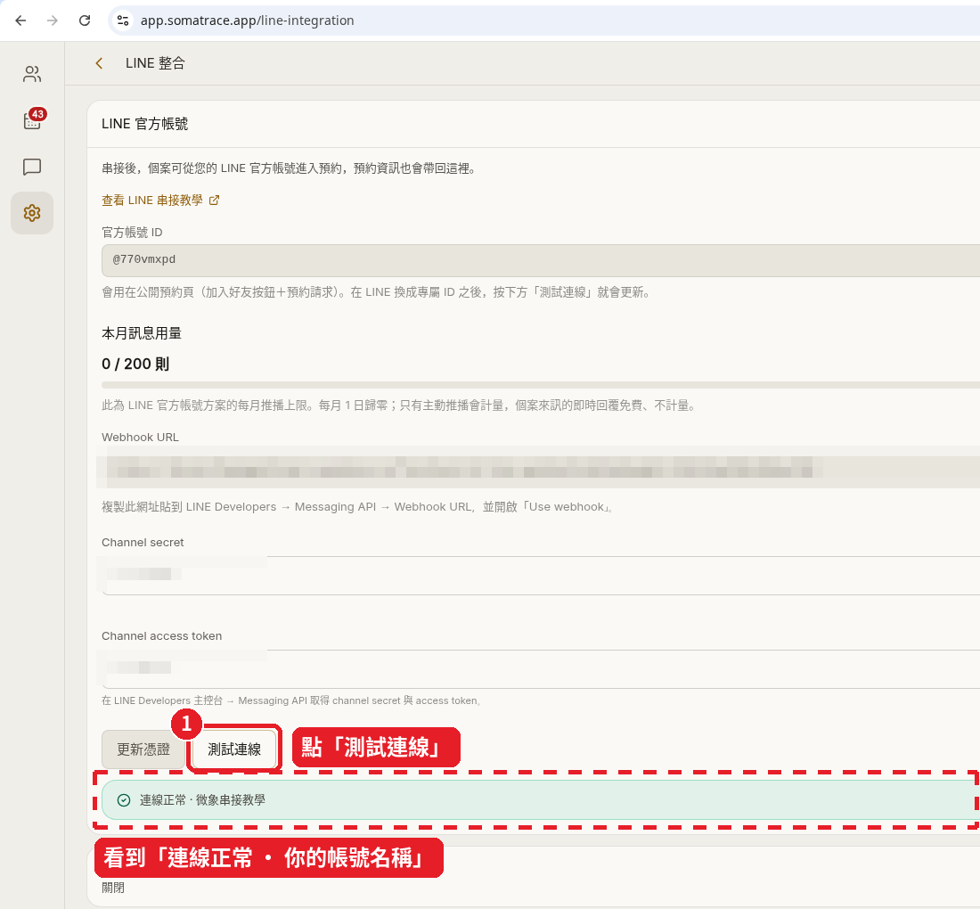980x909 pixels.
Task: Click the site info icon in address bar
Action: point(123,20)
